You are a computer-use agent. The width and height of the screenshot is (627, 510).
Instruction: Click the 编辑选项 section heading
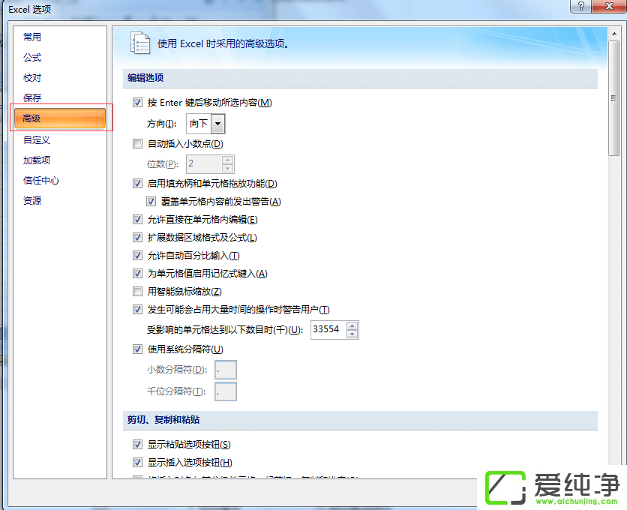point(145,78)
